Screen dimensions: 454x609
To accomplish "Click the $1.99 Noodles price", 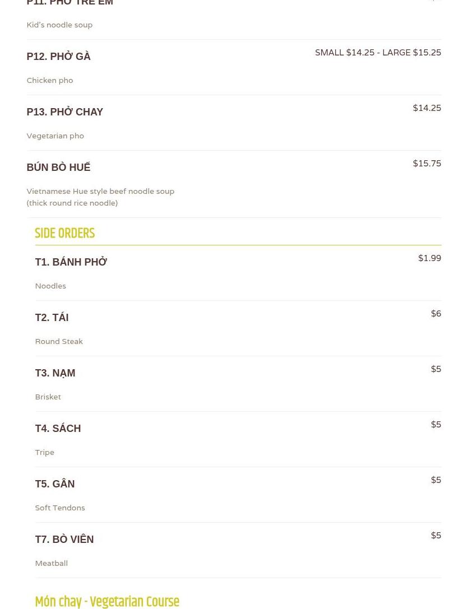I will coord(429,258).
